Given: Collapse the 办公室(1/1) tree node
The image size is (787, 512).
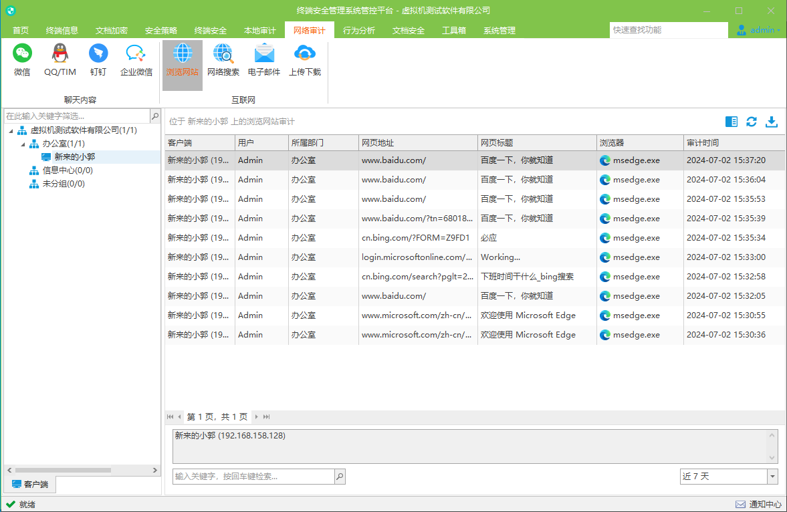Looking at the screenshot, I should point(23,144).
